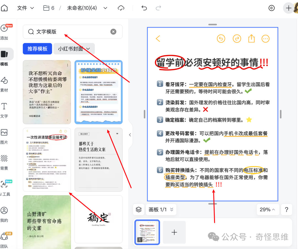Screen dimensions: 298x249
Task: Select the 那些关于热爱生活的文案 template
Action: [x=99, y=159]
